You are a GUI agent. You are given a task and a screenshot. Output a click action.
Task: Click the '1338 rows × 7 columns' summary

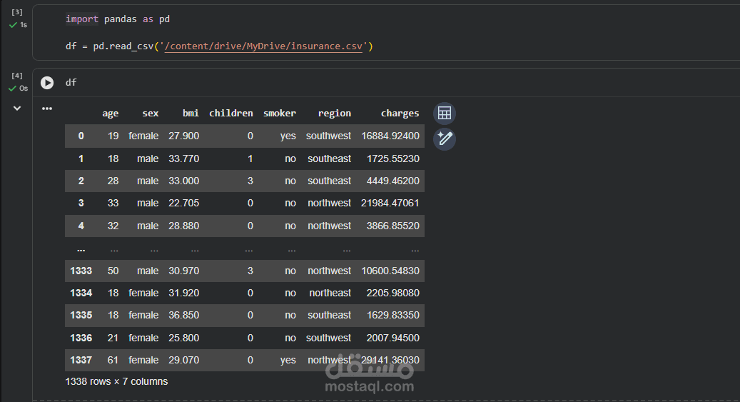point(116,382)
